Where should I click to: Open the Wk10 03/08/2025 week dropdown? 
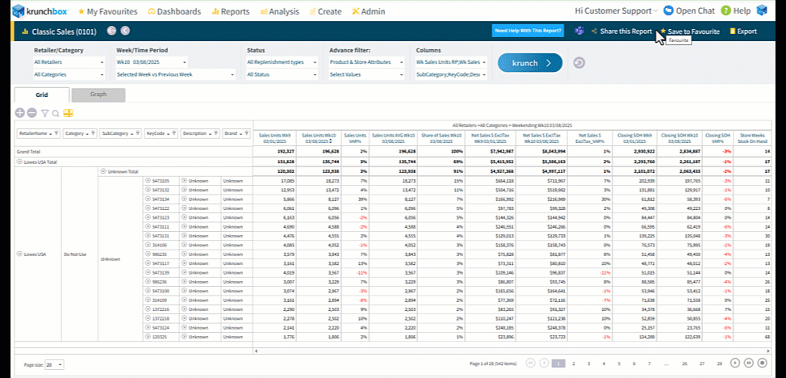click(152, 62)
